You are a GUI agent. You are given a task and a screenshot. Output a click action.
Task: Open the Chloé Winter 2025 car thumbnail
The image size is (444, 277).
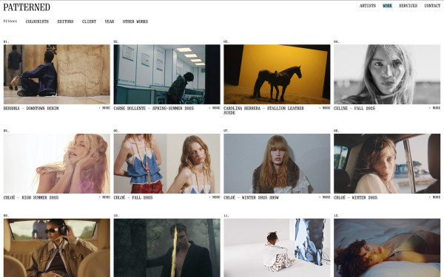(x=387, y=164)
